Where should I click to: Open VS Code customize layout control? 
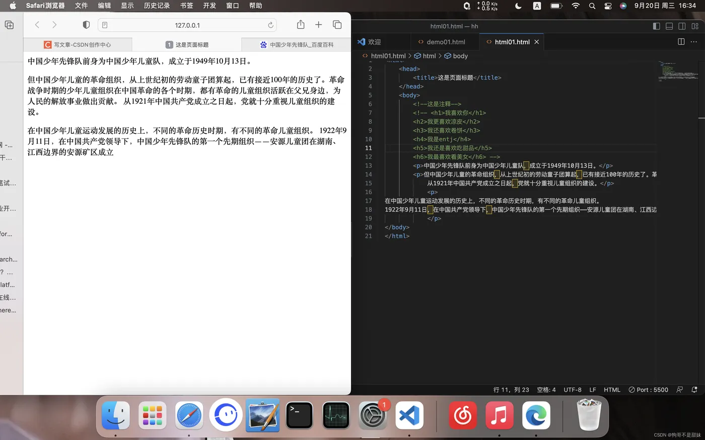(695, 26)
